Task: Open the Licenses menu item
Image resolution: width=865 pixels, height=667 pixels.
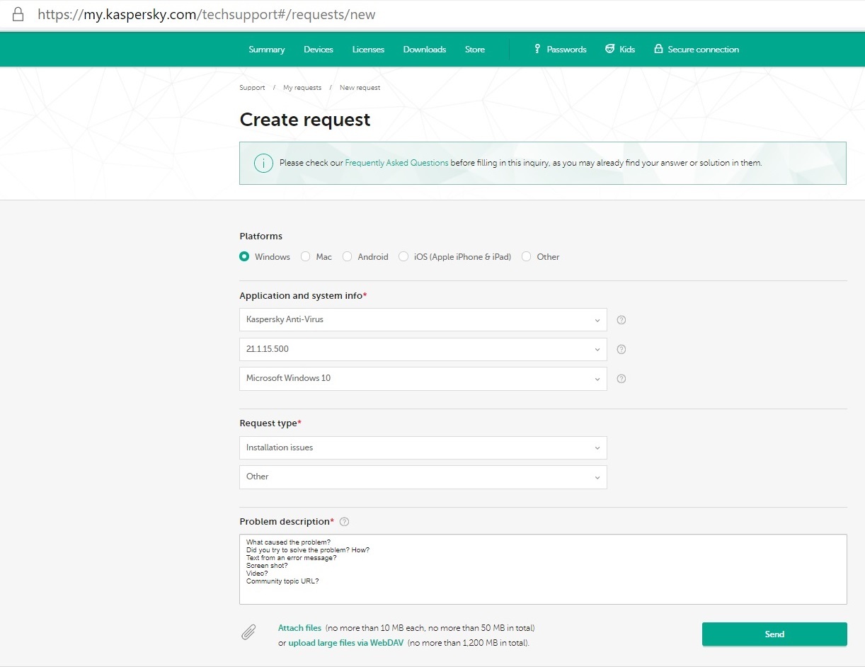Action: tap(368, 50)
